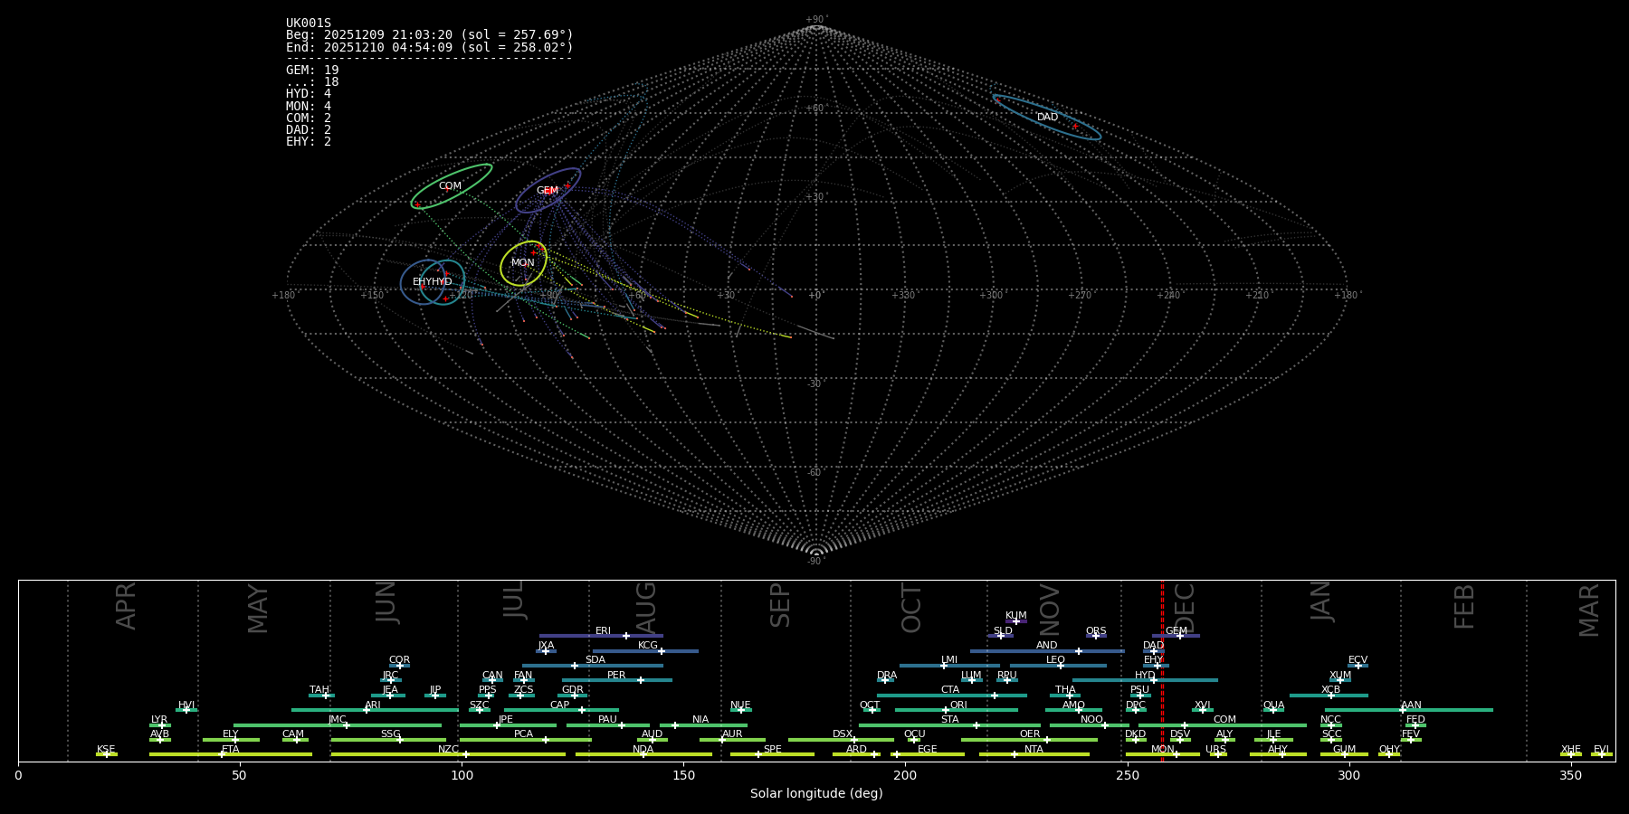
Task: Click the ORI shower bar in the timeline
Action: coord(957,710)
